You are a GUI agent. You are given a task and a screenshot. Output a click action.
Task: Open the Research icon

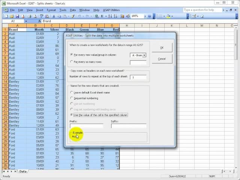pyautogui.click(x=47, y=16)
